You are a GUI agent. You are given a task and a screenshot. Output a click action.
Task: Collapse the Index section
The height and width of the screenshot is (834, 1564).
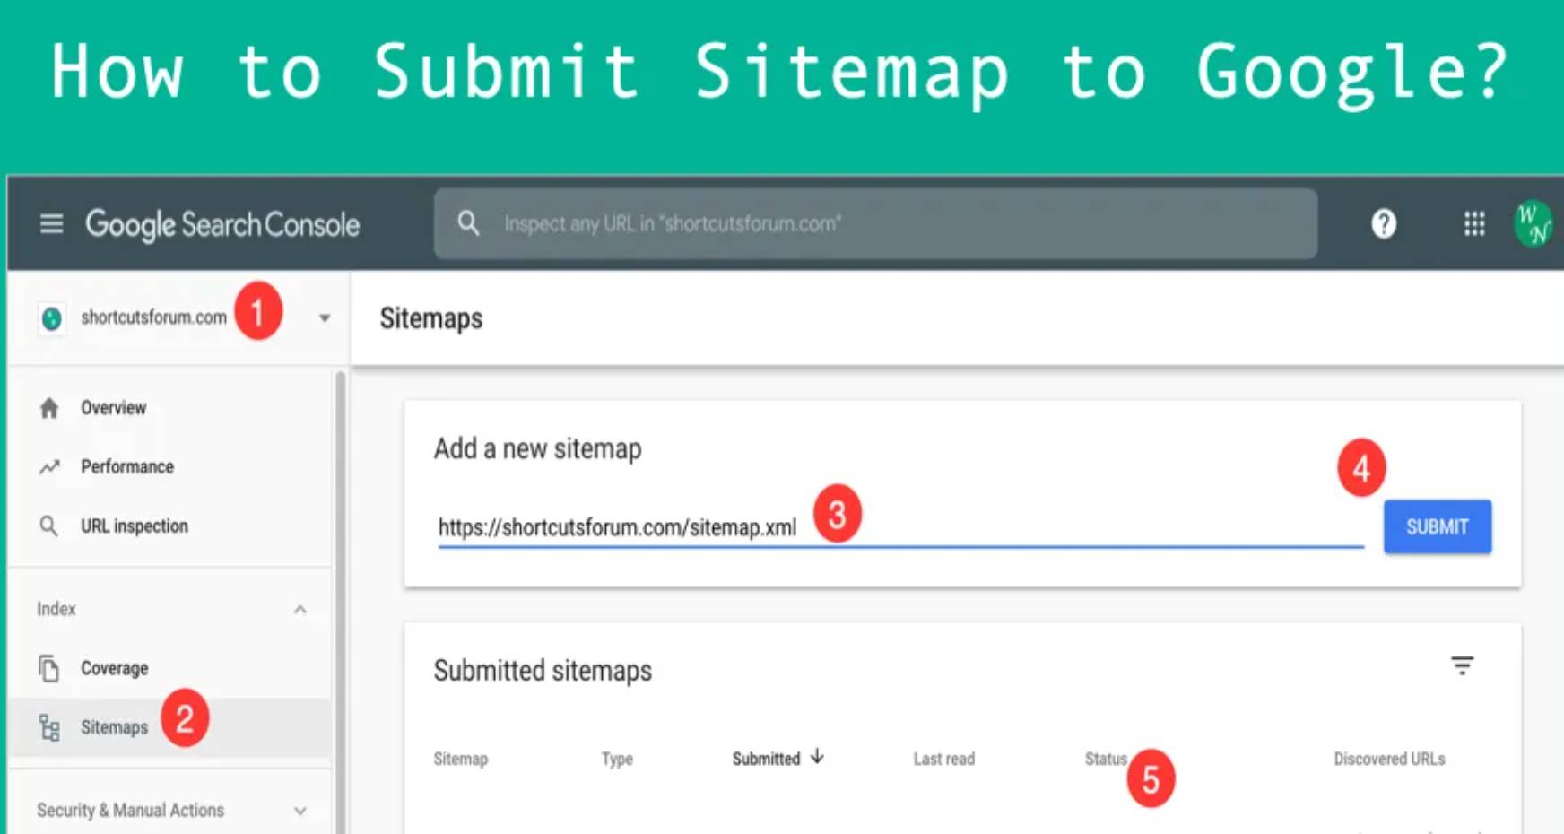click(300, 610)
